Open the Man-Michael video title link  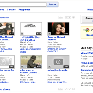pyautogui.click(x=6, y=38)
